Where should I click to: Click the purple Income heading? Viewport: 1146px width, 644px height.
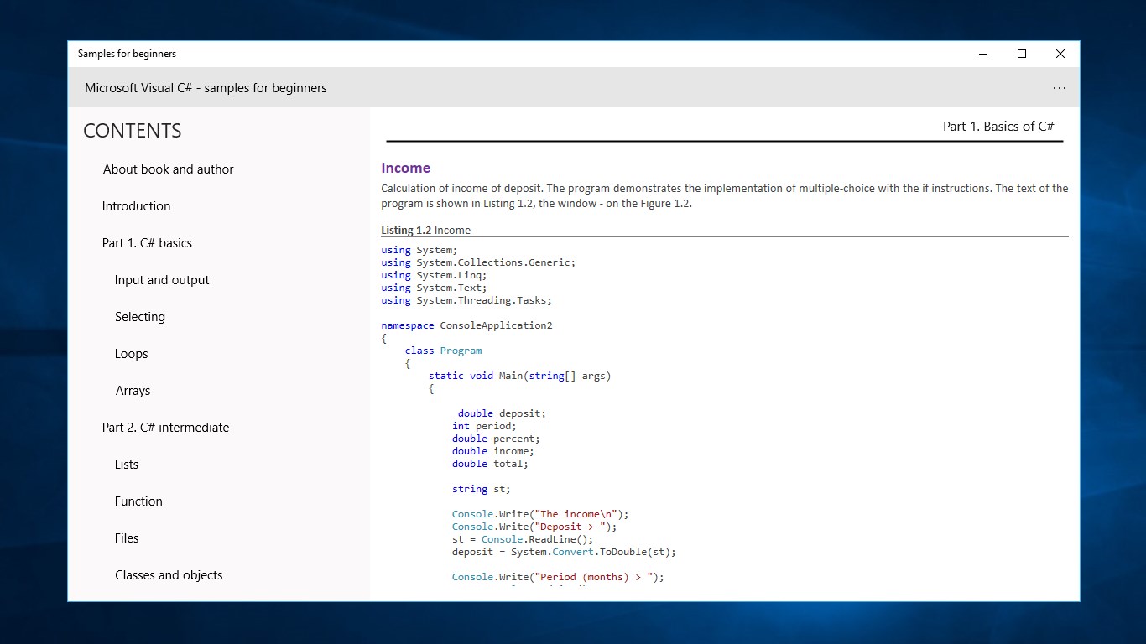[405, 169]
